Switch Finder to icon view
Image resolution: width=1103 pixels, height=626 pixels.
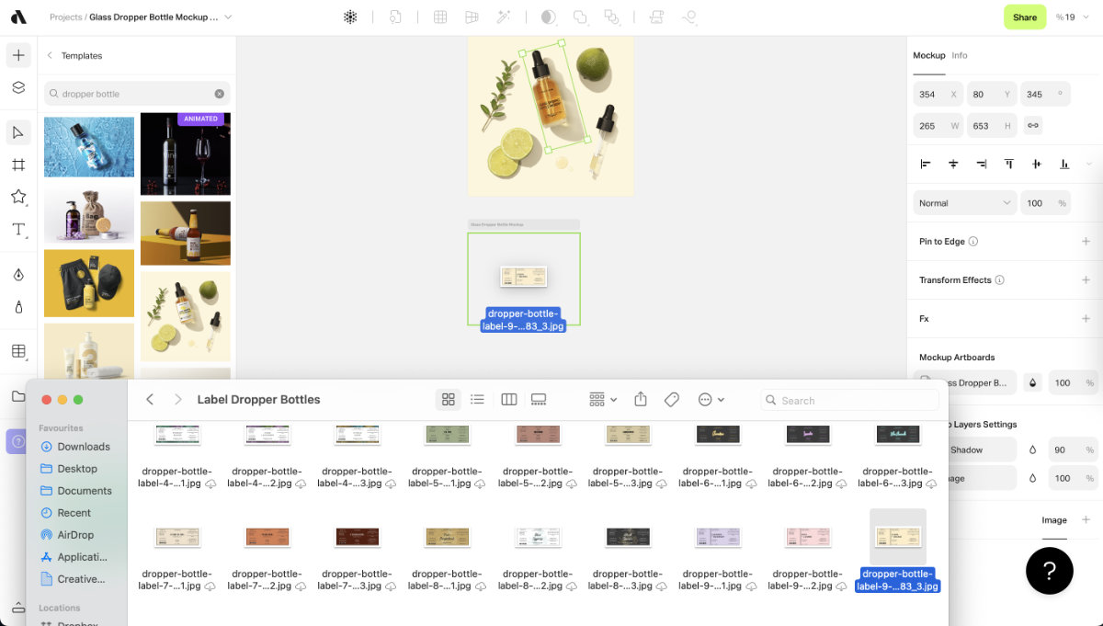[449, 399]
